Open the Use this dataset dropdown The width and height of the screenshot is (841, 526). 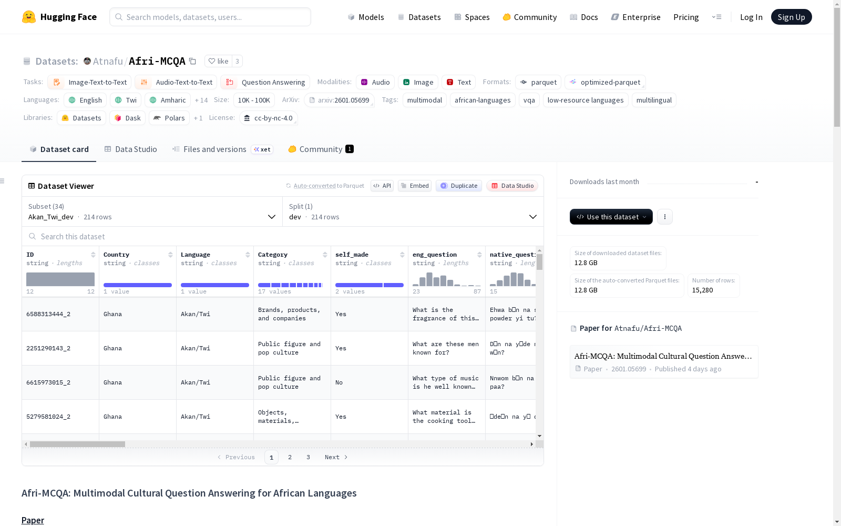[611, 217]
